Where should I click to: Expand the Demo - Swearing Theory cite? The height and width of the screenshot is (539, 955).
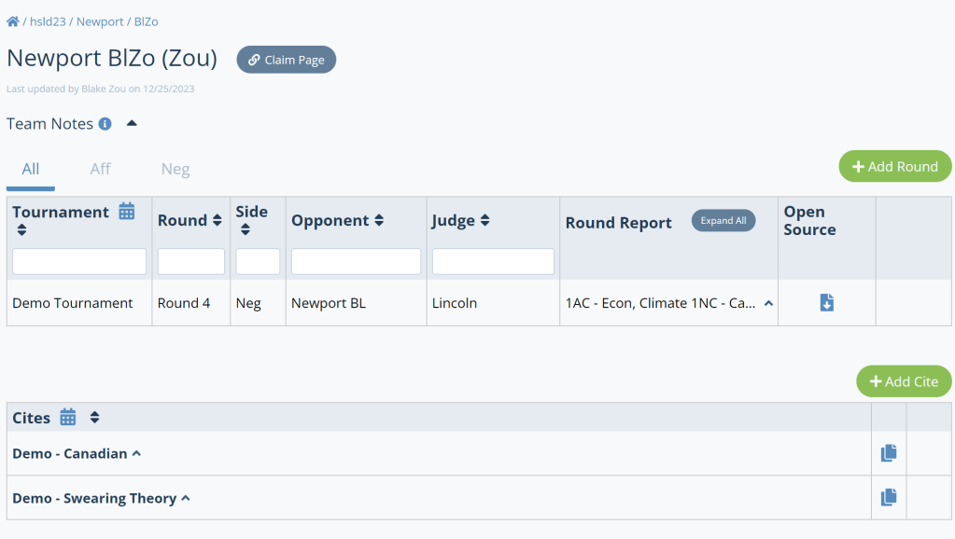186,498
